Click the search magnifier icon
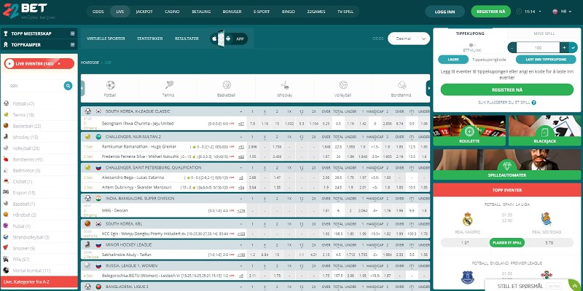583x291 pixels. pyautogui.click(x=68, y=86)
